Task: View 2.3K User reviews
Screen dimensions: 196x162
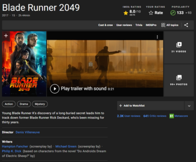Action: (129, 116)
